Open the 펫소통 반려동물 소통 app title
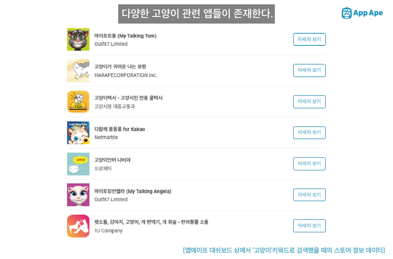The width and height of the screenshot is (393, 259). 151,222
